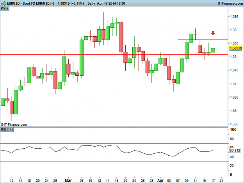
Task: Select the EURUSD - Spot FX EUR/USD title
Action: click(x=30, y=4)
